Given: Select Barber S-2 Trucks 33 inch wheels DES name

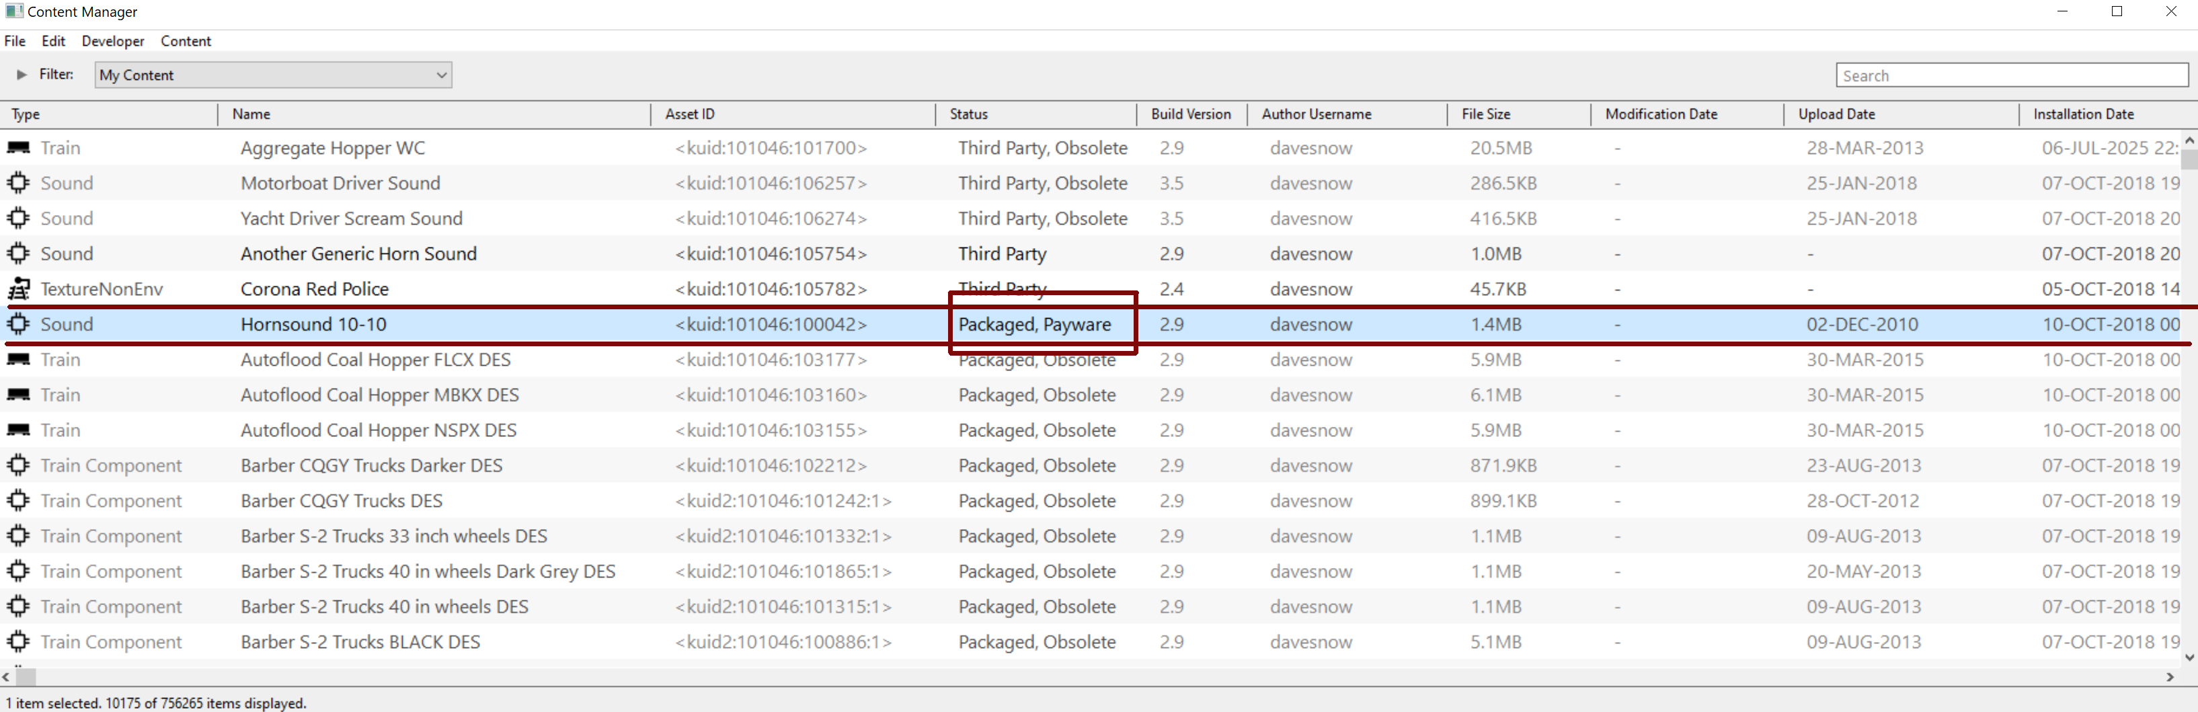Looking at the screenshot, I should (393, 537).
